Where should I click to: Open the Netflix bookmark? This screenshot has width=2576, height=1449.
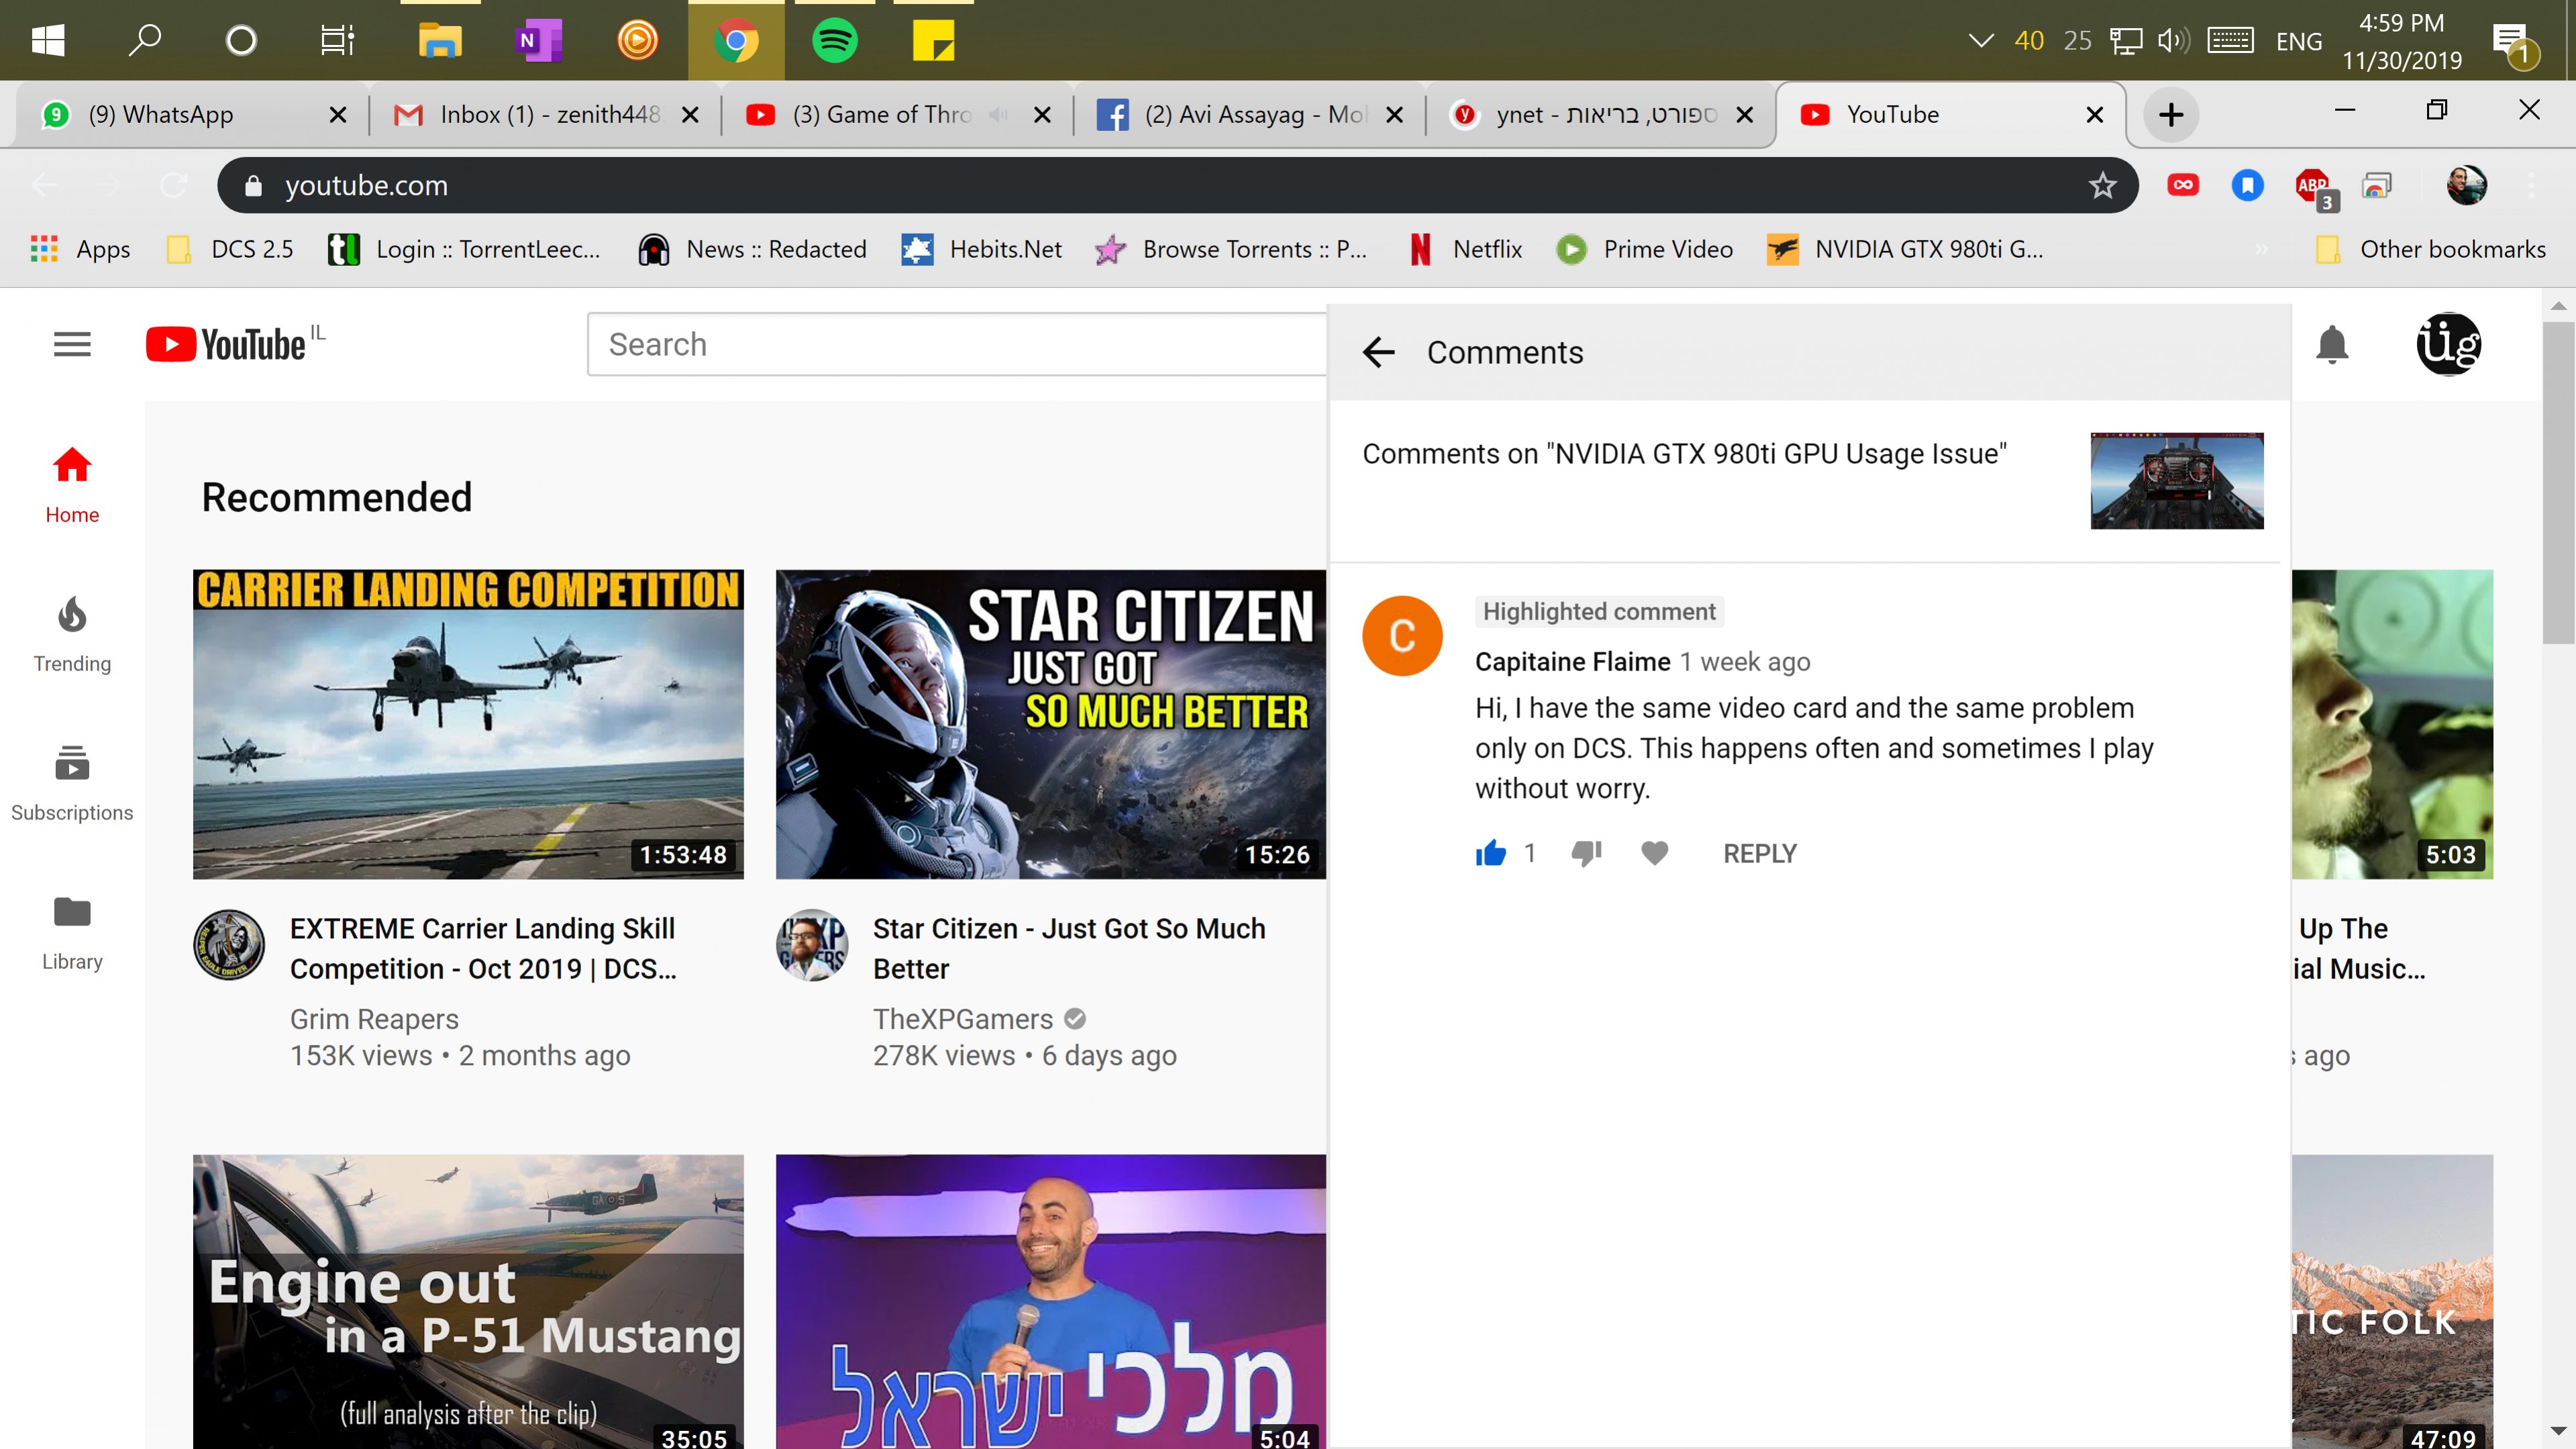(x=1465, y=249)
